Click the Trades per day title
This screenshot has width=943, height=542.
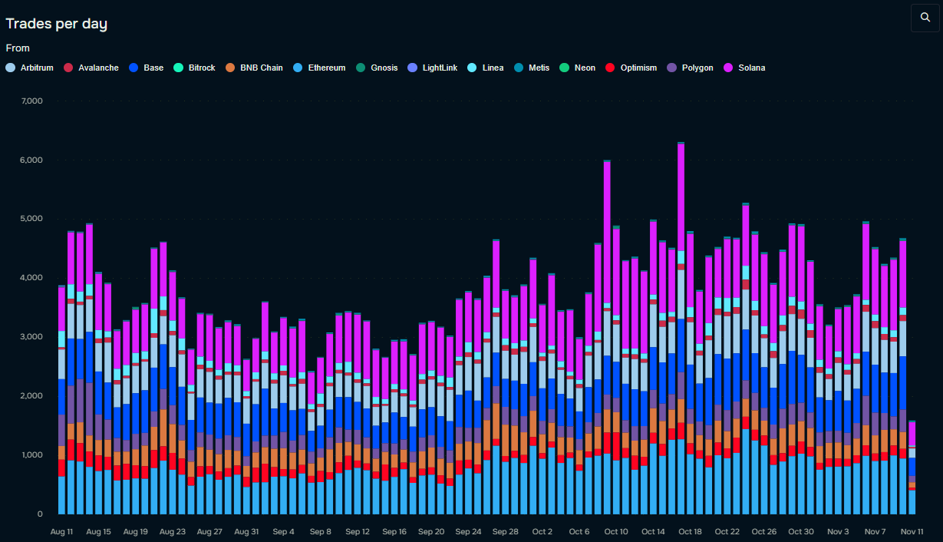coord(56,24)
